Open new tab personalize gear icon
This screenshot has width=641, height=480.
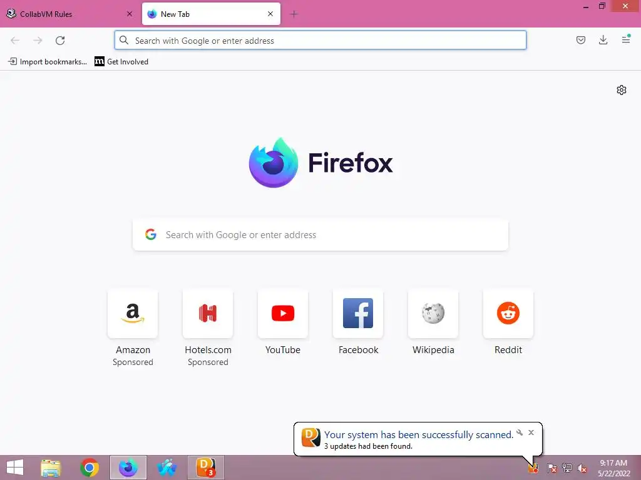click(x=622, y=90)
